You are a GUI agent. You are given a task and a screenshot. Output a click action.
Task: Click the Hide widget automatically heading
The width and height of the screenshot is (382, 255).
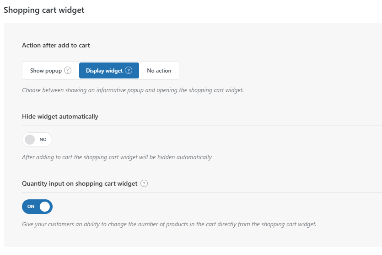(x=60, y=116)
